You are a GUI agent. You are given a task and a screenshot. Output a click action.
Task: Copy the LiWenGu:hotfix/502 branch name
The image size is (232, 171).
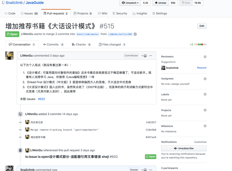(135, 34)
